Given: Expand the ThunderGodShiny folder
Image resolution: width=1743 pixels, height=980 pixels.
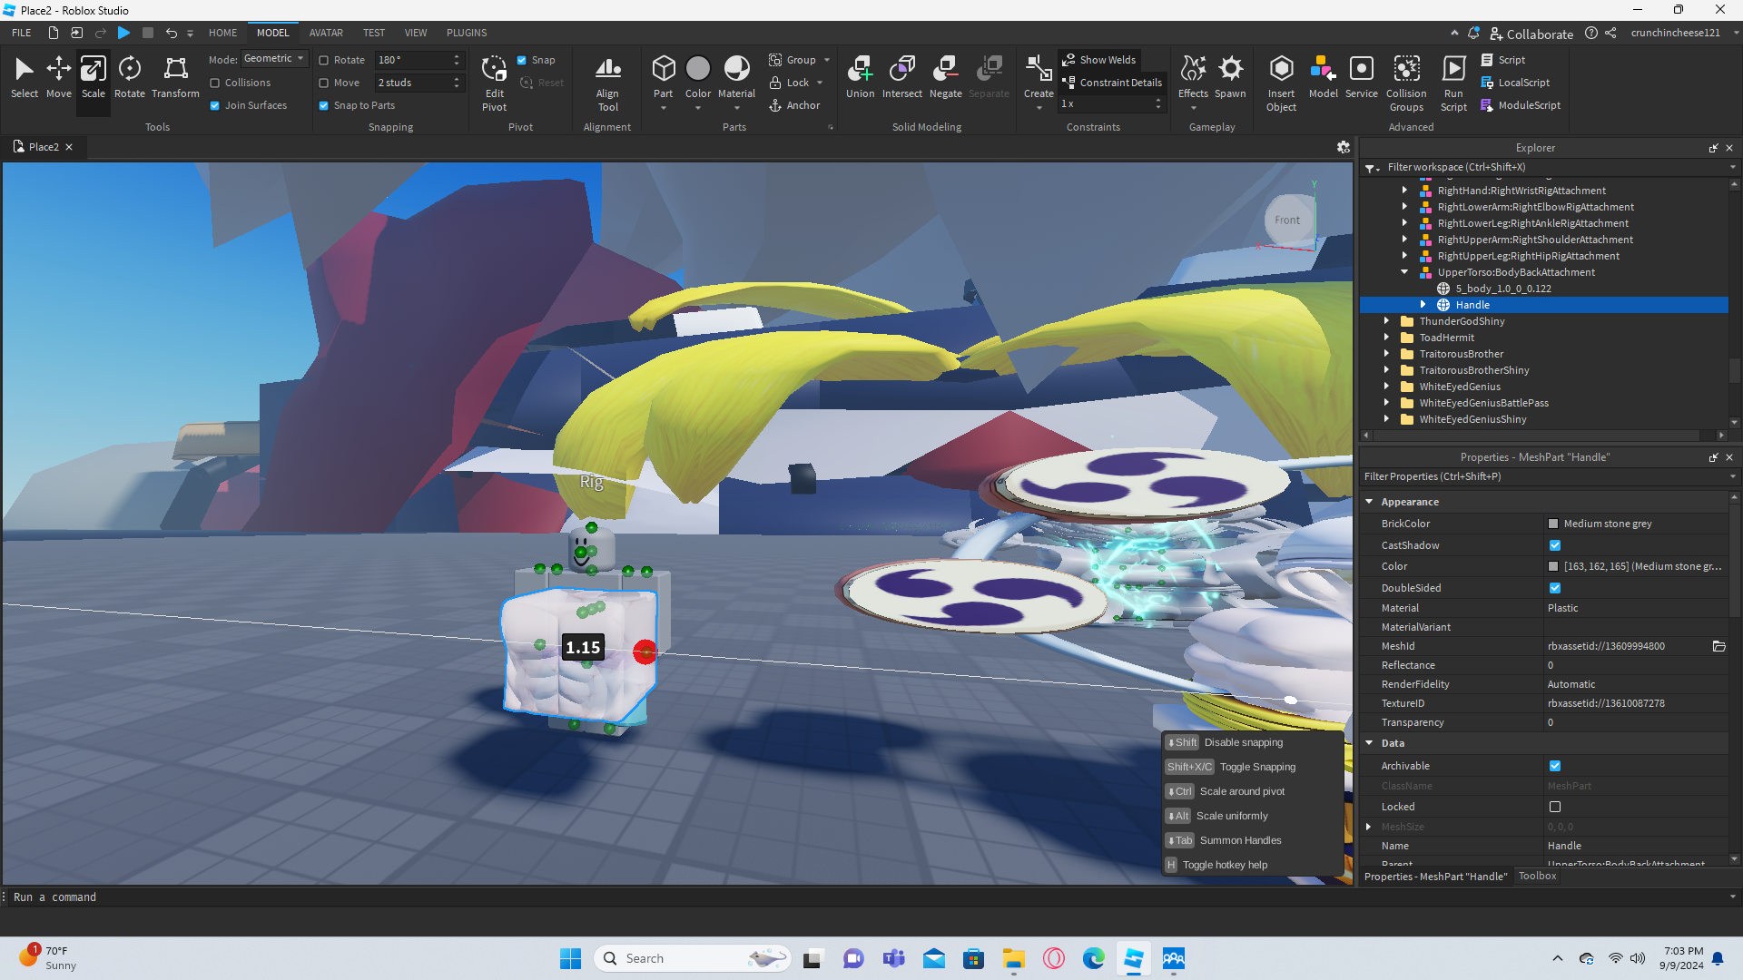Looking at the screenshot, I should 1386,321.
